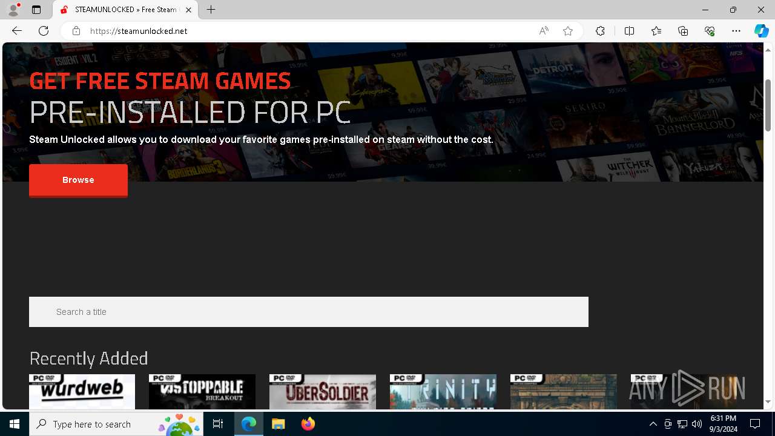Open Settings and more menu
Image resolution: width=775 pixels, height=436 pixels.
(736, 31)
